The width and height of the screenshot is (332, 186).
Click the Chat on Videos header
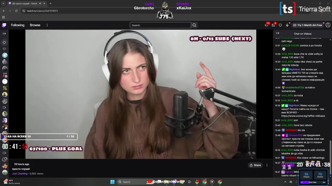tap(302, 34)
